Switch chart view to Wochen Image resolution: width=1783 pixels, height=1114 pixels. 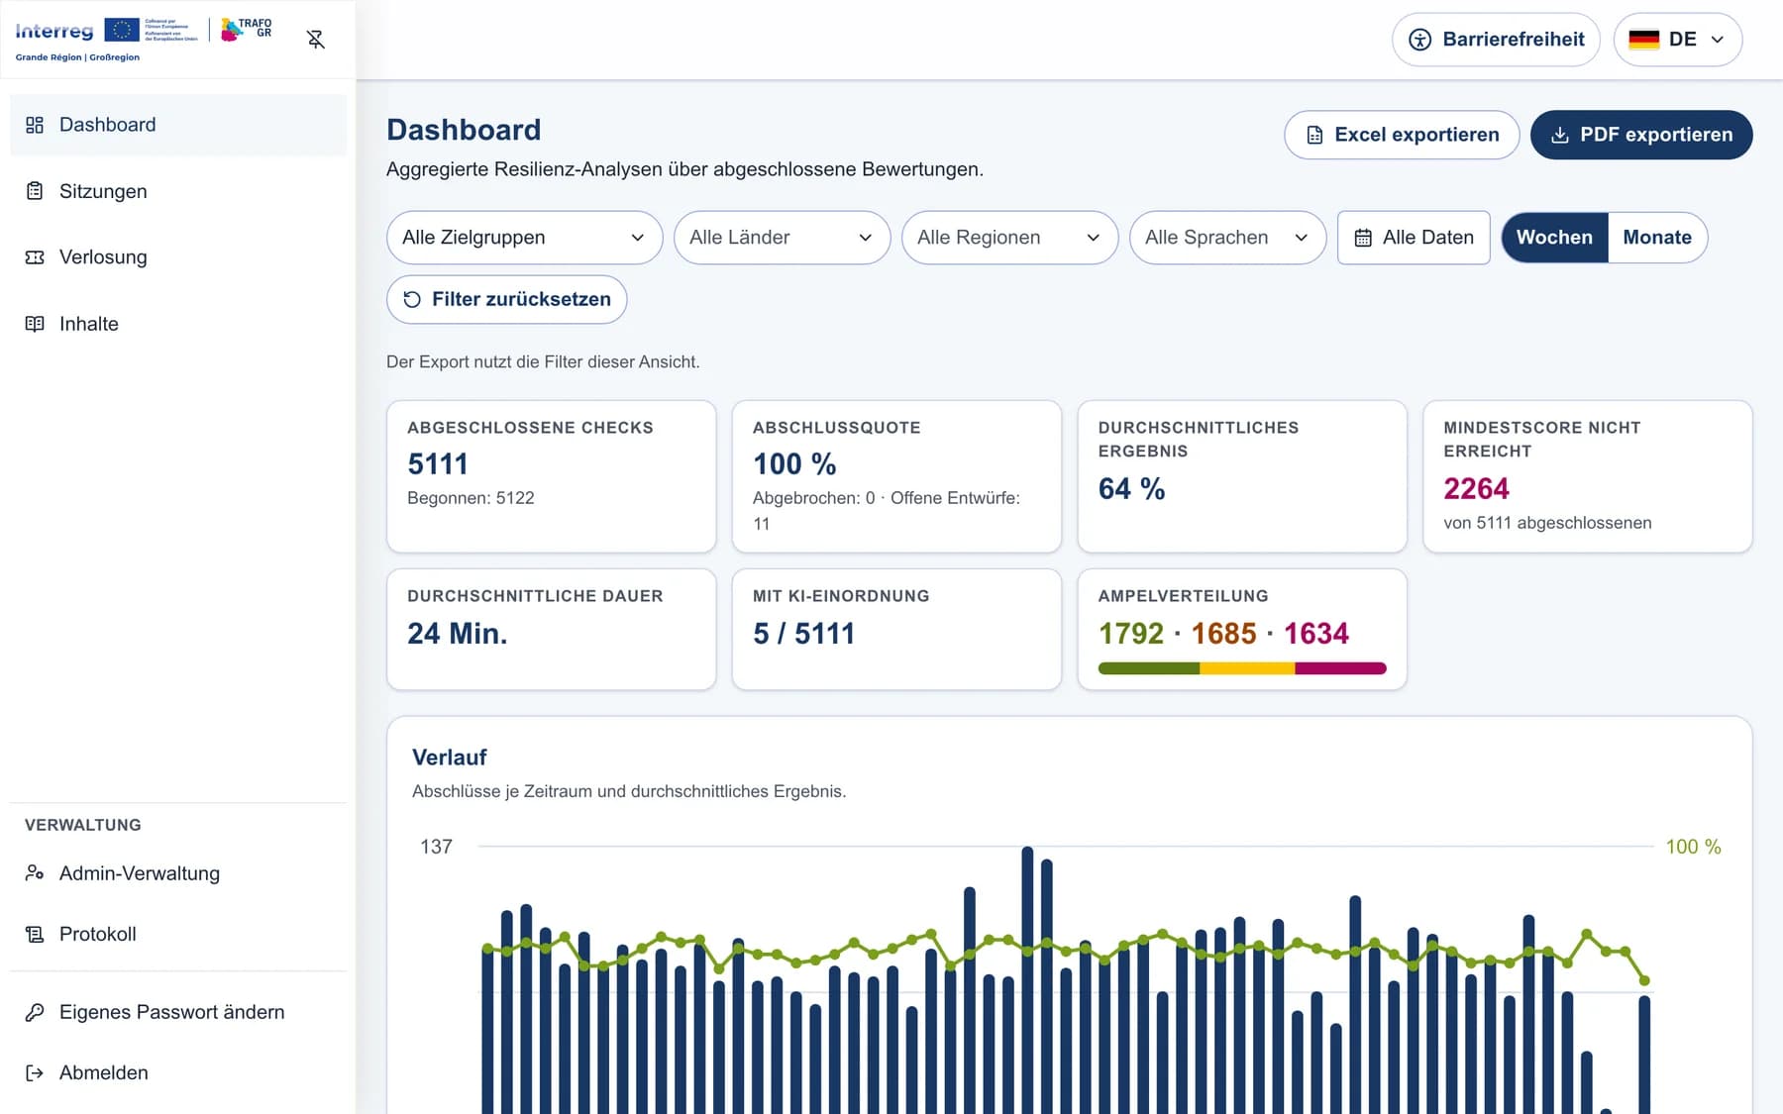(x=1554, y=238)
